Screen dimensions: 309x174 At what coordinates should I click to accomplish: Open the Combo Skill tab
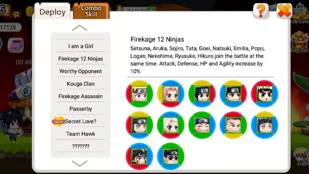(91, 11)
